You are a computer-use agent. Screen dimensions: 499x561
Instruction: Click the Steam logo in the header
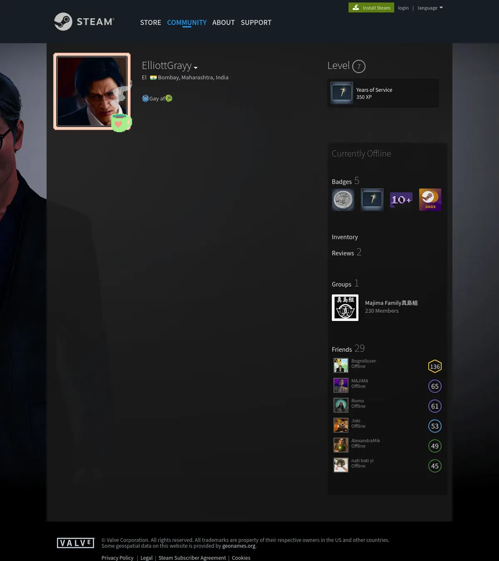point(84,22)
